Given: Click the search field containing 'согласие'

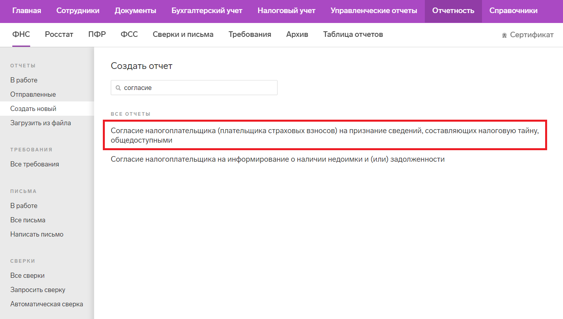Looking at the screenshot, I should [x=199, y=88].
